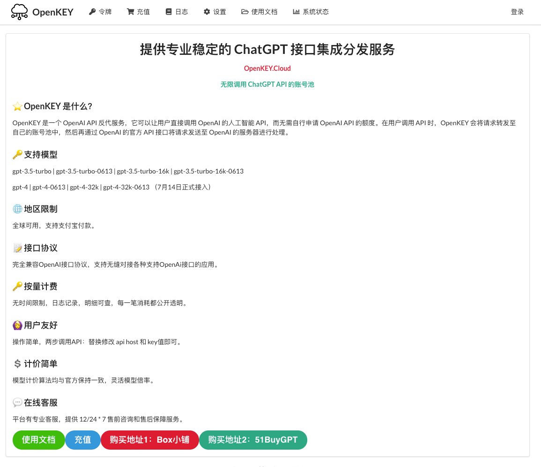Click the OpenKEY 是什么? heading
The height and width of the screenshot is (467, 541).
pyautogui.click(x=58, y=106)
